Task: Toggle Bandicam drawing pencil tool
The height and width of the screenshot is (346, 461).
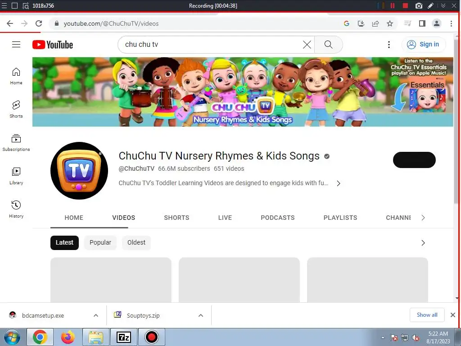Action: click(x=430, y=5)
